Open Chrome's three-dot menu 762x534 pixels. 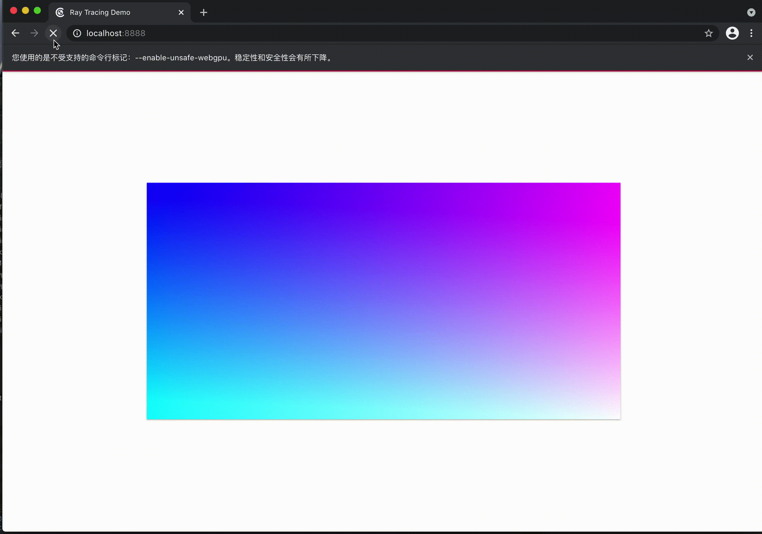751,33
